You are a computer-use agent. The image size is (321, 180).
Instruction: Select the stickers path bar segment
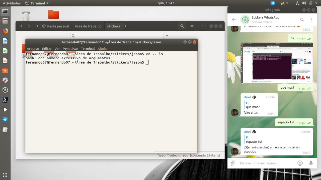pyautogui.click(x=114, y=26)
